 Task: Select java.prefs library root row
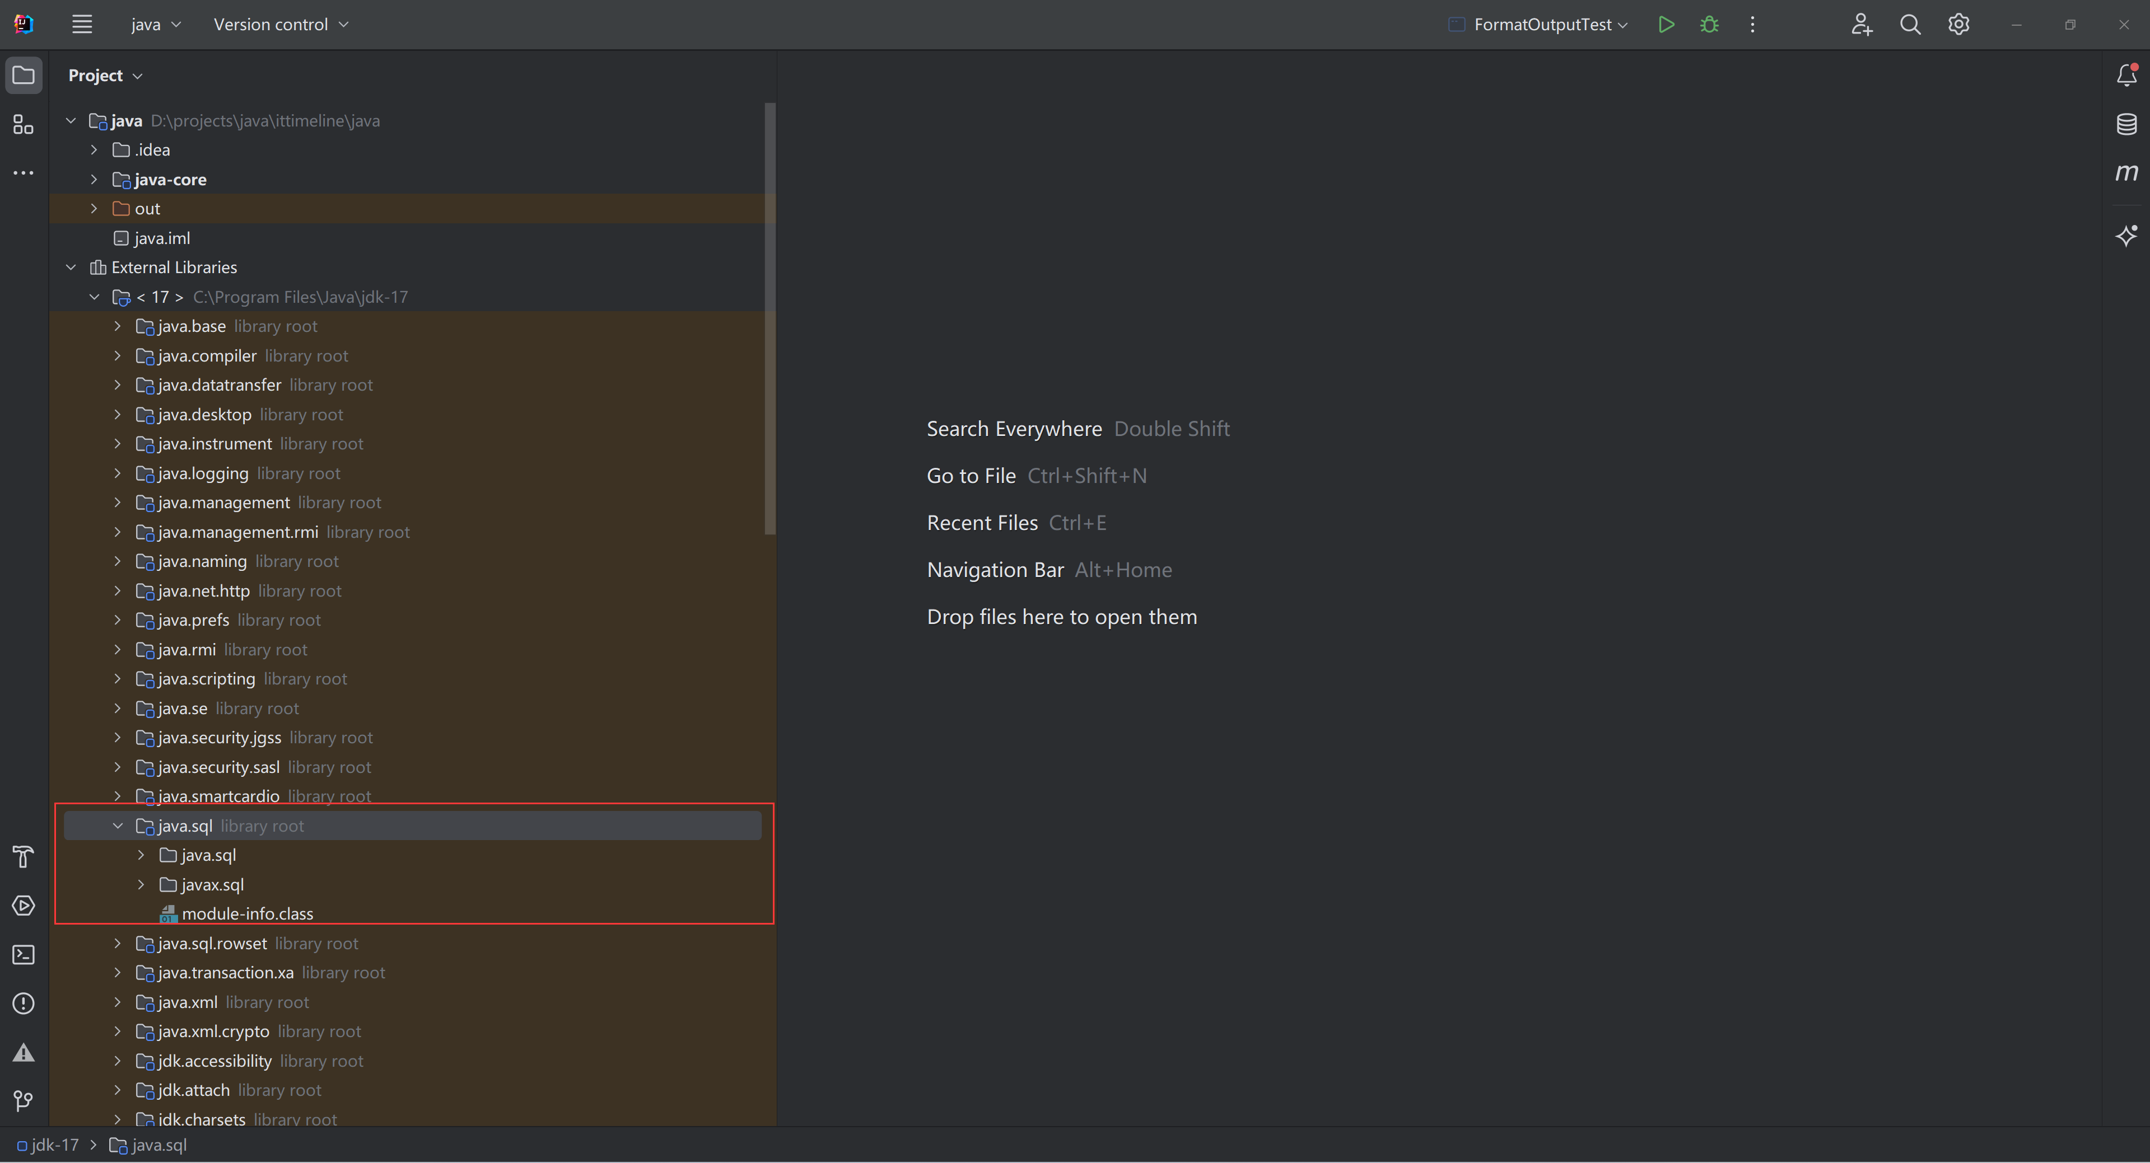click(412, 620)
